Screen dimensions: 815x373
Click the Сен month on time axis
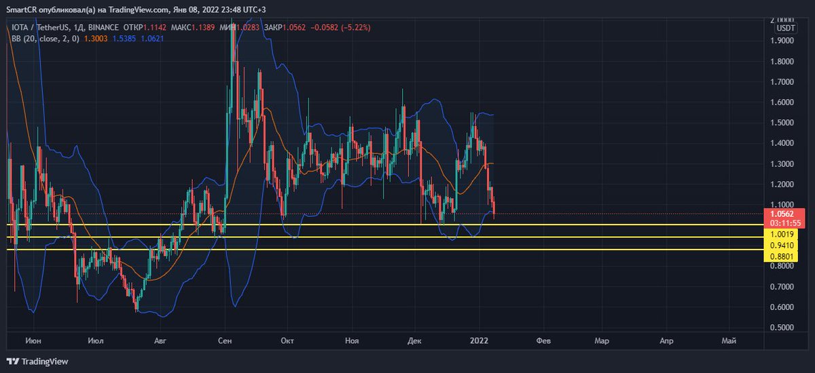click(225, 341)
